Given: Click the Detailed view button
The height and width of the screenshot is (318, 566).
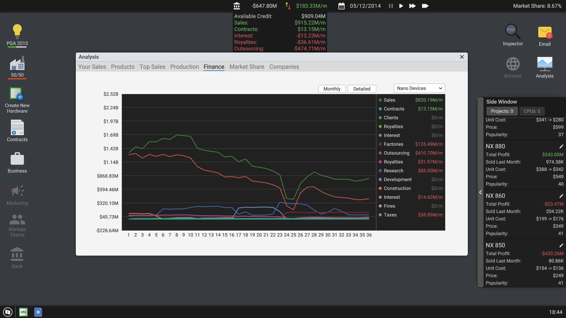Looking at the screenshot, I should [x=362, y=89].
